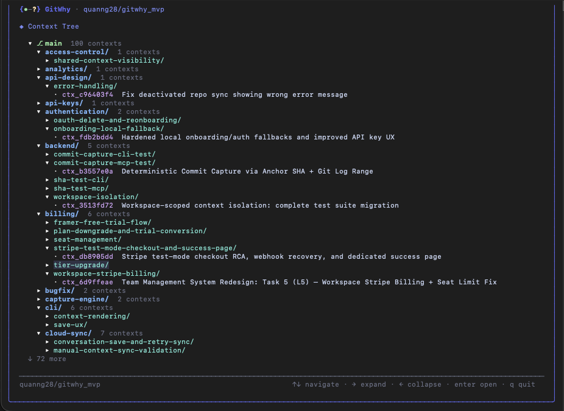
Task: Click the diamond icon before Context Tree
Action: [21, 27]
